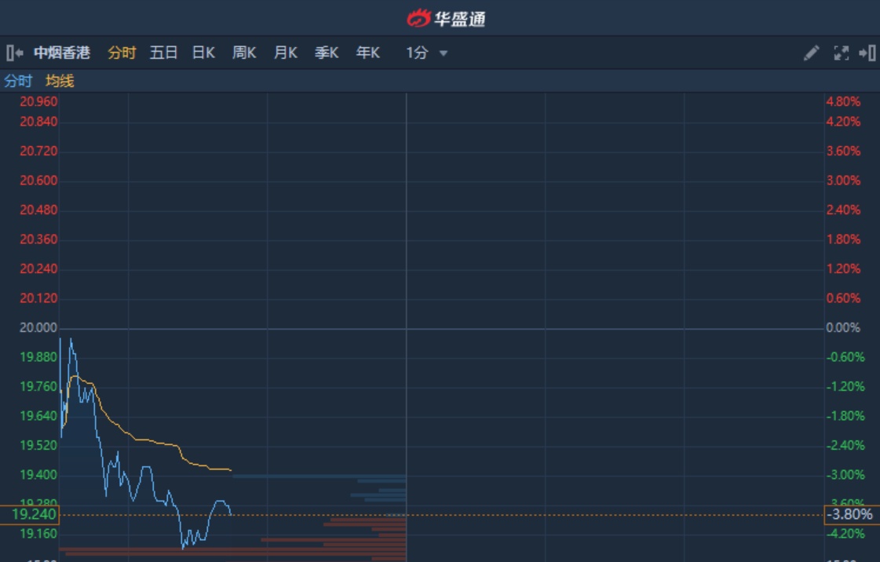Screen dimensions: 880x562
Task: Click the 19.160 price axis label
Action: 38,534
